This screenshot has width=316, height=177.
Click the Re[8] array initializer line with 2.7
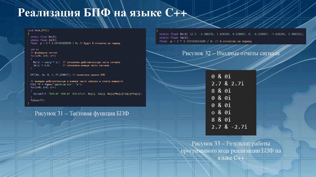tap(231, 34)
